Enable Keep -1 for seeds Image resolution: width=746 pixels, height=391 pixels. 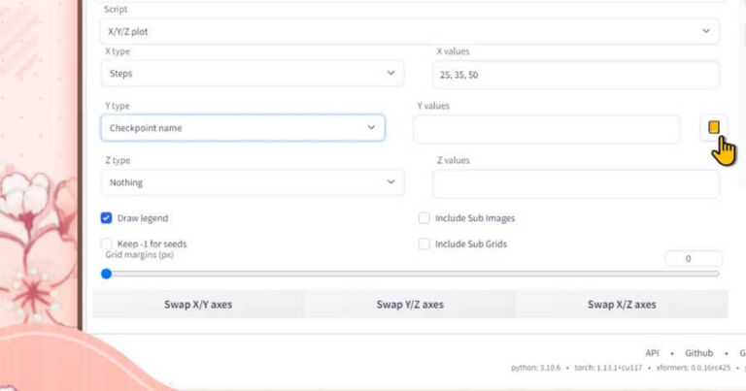click(107, 244)
